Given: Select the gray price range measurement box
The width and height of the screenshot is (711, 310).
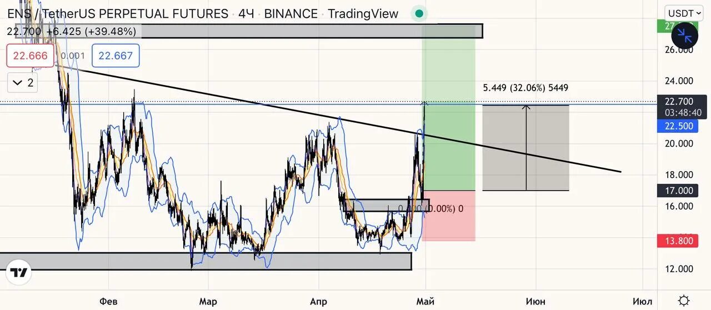Looking at the screenshot, I should click(x=525, y=148).
